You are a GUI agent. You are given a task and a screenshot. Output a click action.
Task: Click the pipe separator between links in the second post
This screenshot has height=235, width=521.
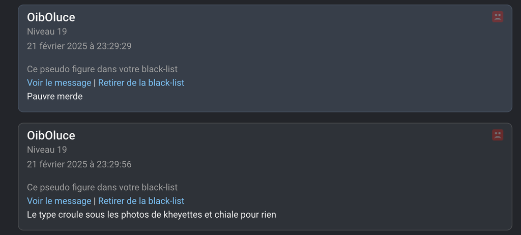[95, 201]
